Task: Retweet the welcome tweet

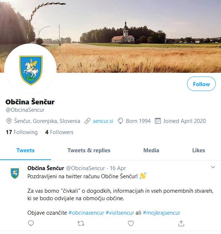Action: 81,224
